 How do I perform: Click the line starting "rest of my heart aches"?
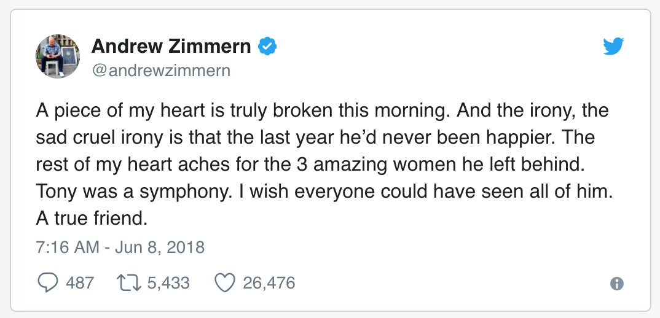(310, 165)
